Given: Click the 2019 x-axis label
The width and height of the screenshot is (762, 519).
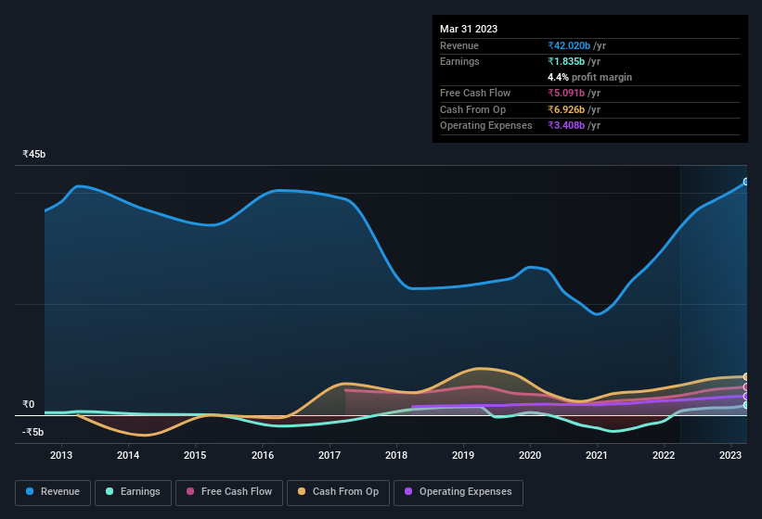Looking at the screenshot, I should click(463, 455).
